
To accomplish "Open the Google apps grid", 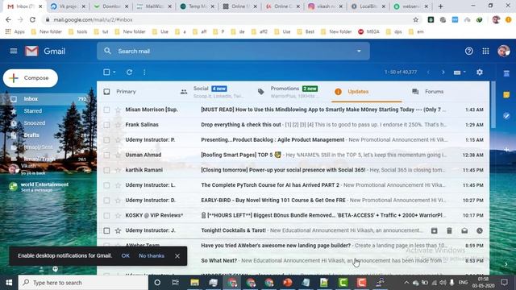I will (485, 51).
